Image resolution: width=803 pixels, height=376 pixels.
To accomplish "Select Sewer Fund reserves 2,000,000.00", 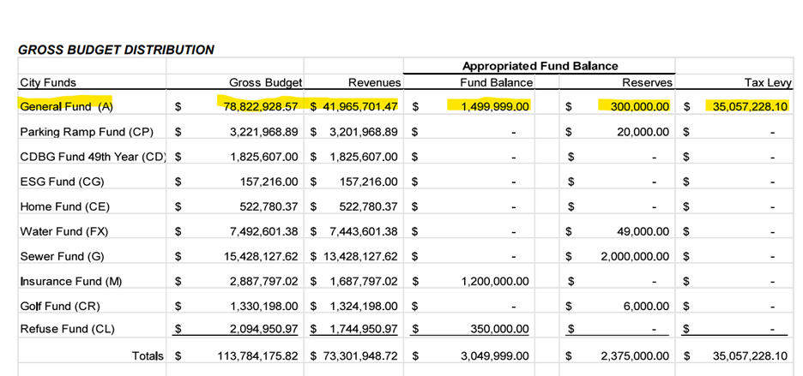I will pos(629,256).
